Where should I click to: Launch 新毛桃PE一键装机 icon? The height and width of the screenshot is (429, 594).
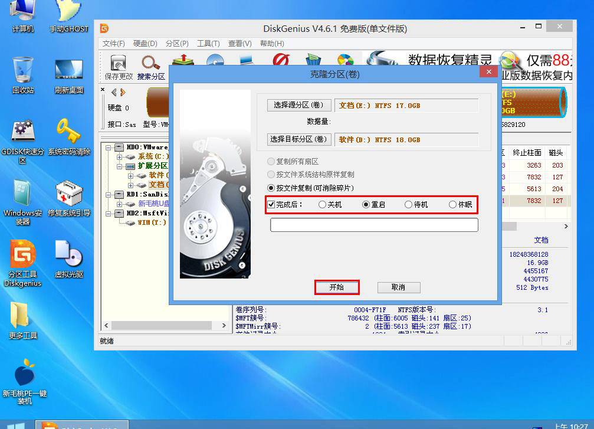pyautogui.click(x=24, y=381)
